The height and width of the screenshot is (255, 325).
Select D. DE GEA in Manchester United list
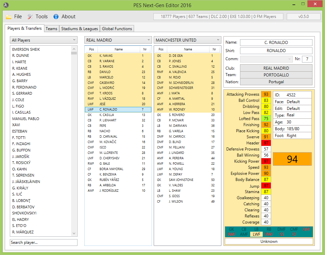pos(187,55)
